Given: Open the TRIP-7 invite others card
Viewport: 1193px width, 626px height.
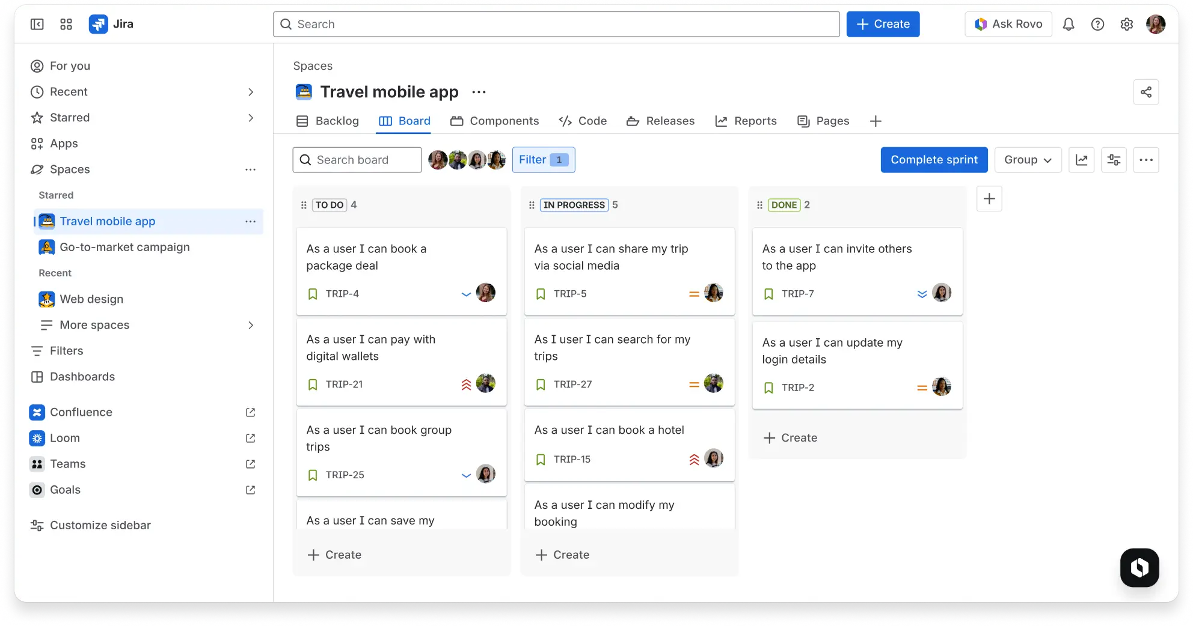Looking at the screenshot, I should click(857, 272).
